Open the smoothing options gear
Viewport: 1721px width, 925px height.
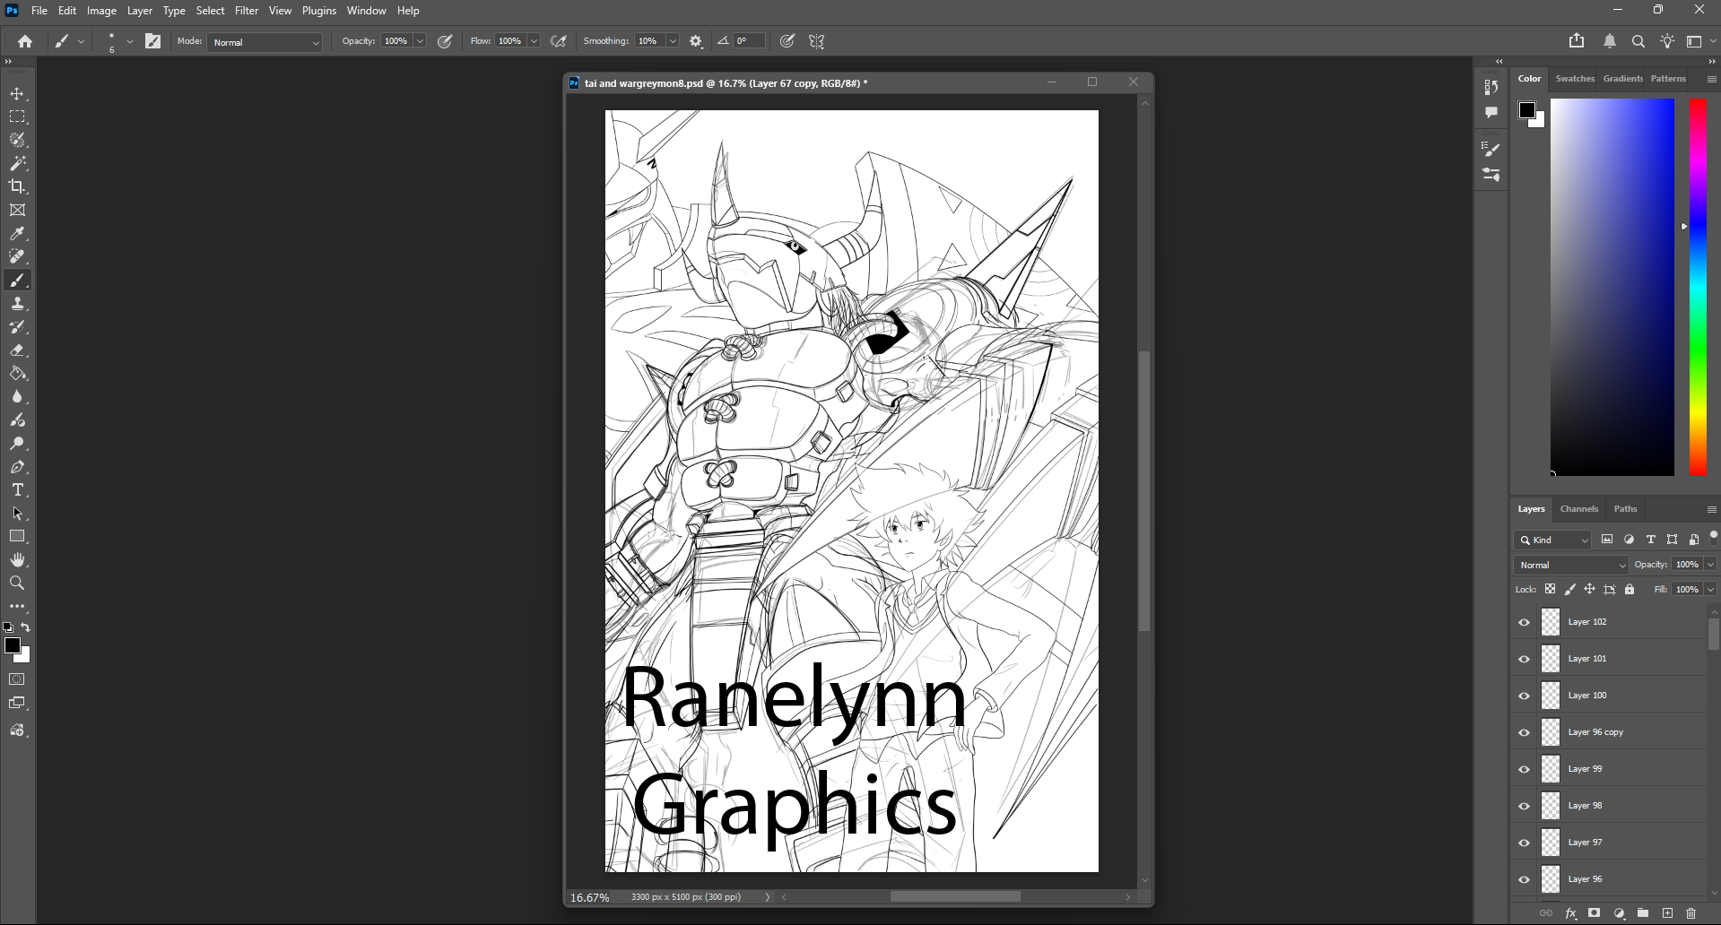click(696, 41)
